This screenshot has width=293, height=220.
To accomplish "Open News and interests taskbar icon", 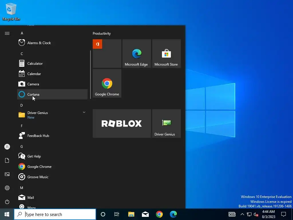I will pos(232,214).
